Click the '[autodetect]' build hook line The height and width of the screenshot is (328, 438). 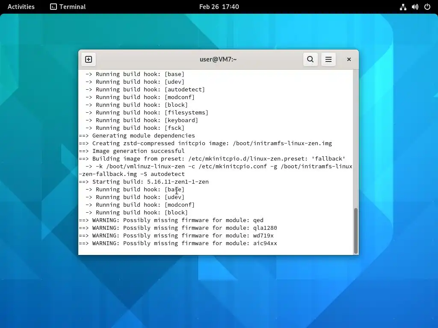pos(145,90)
